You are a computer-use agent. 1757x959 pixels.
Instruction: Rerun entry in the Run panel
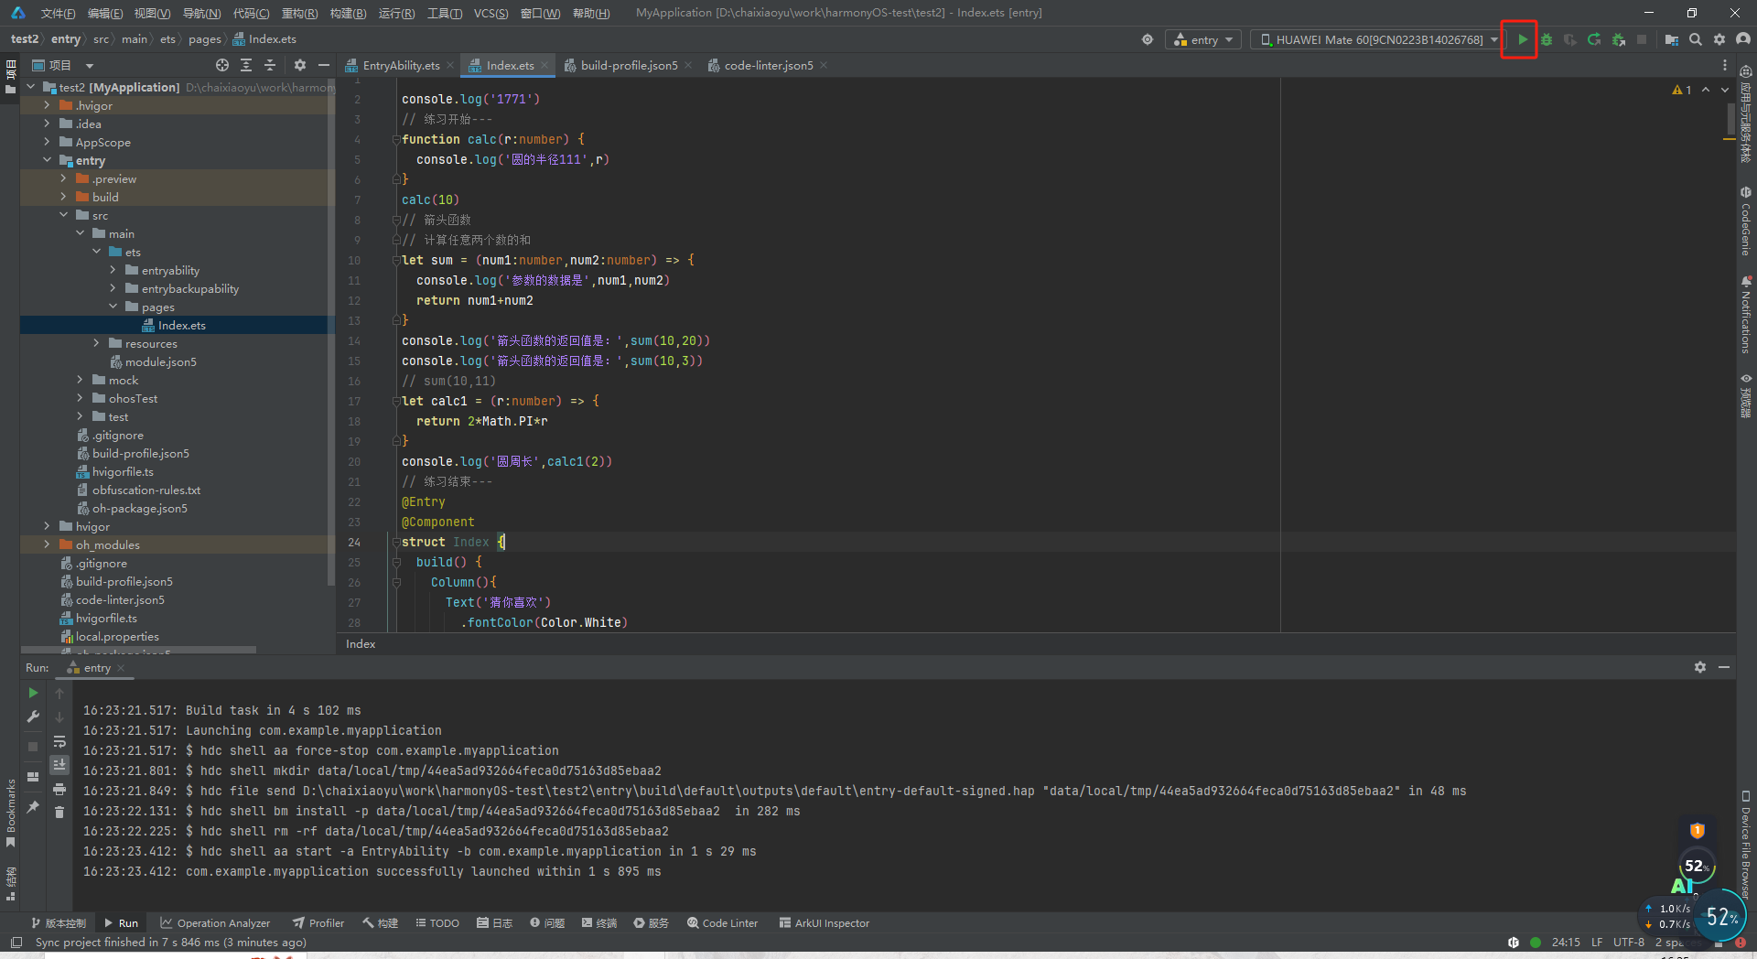[x=33, y=693]
